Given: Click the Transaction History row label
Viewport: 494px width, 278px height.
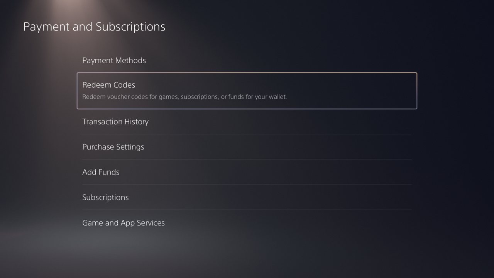Looking at the screenshot, I should tap(115, 122).
